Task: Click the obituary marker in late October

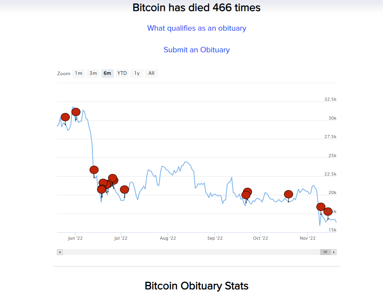Action: (x=288, y=194)
